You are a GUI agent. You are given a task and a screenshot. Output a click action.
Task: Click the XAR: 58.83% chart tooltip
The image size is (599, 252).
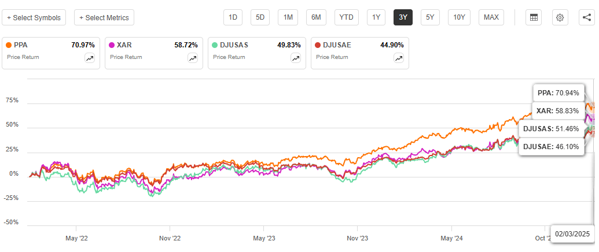(x=558, y=110)
